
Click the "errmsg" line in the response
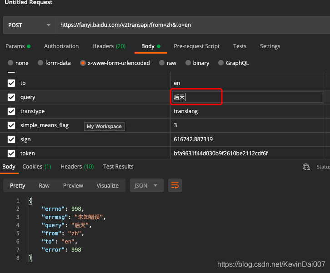point(74,217)
